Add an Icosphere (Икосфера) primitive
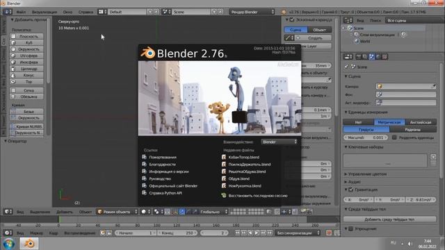This screenshot has height=250, width=445. coord(26,62)
